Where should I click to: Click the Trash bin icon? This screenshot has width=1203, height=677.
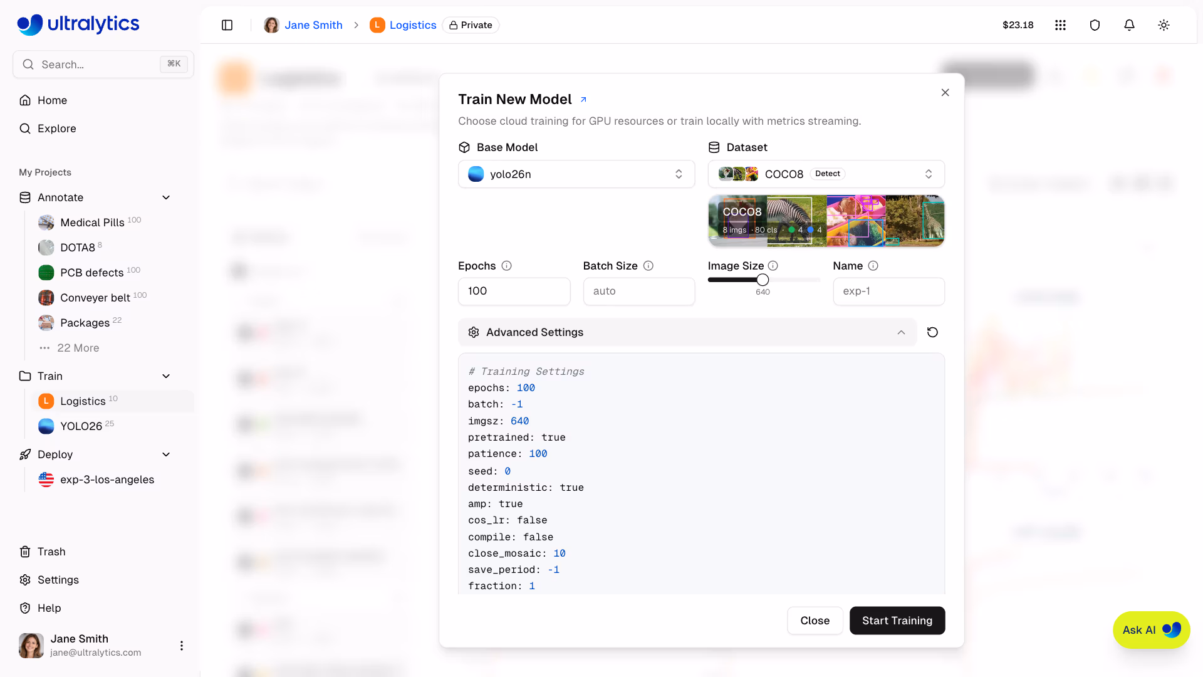click(x=25, y=552)
